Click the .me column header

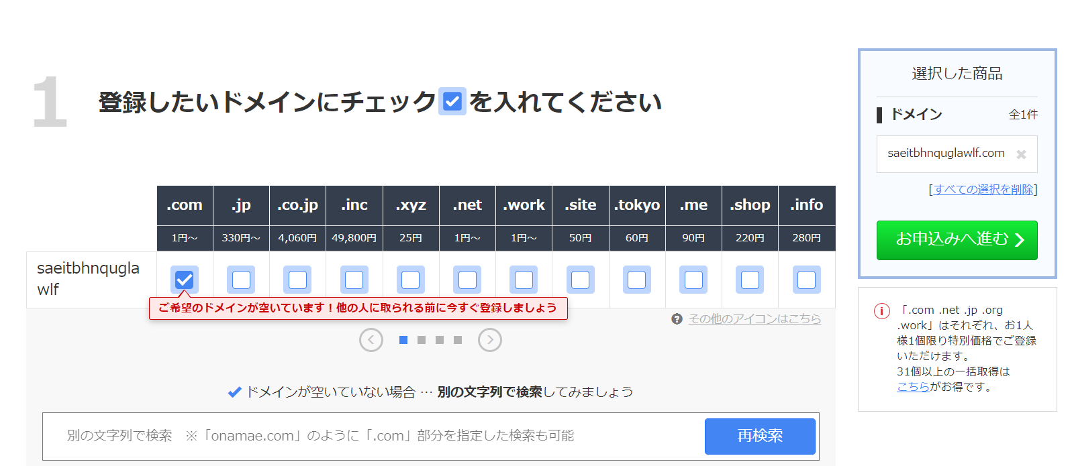coord(693,205)
